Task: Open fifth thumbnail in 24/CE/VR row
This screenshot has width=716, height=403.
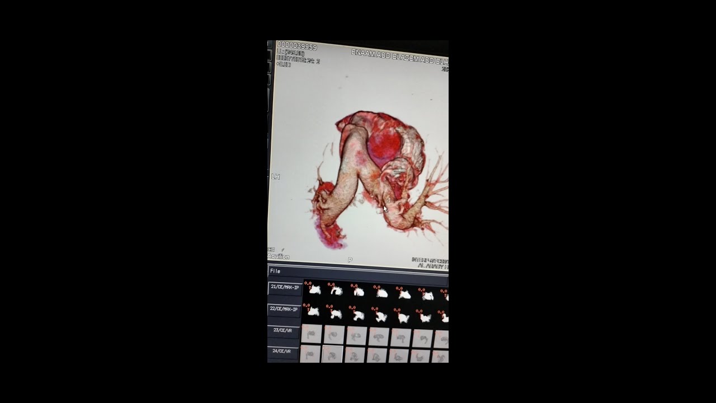Action: coord(399,356)
